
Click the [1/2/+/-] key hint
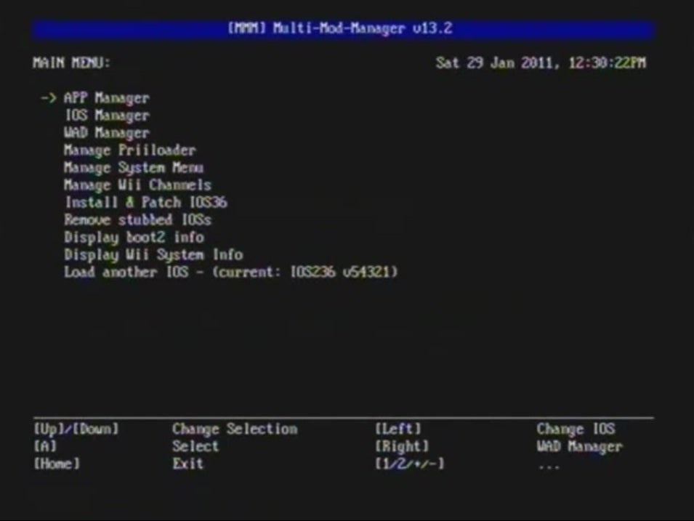pos(410,464)
